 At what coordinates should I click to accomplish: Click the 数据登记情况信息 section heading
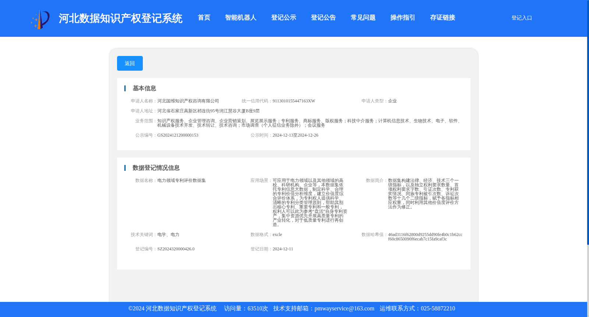156,168
